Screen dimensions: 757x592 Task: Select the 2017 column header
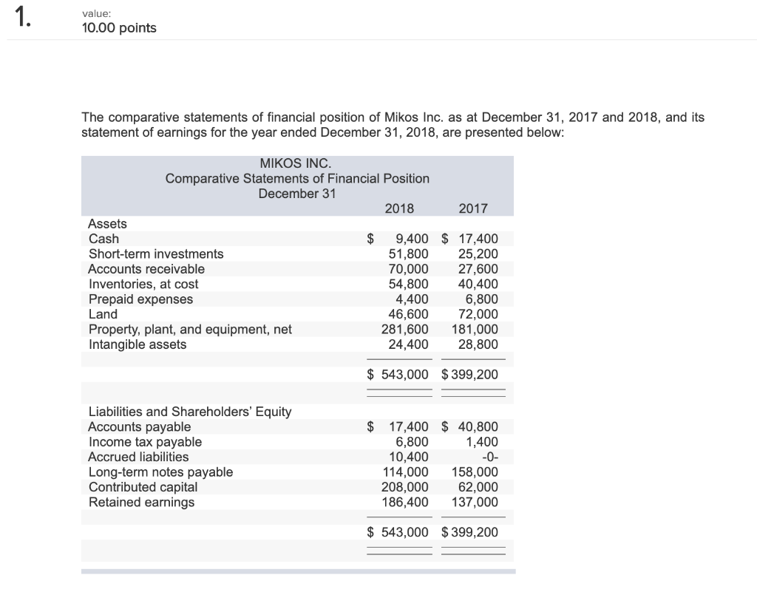click(473, 208)
